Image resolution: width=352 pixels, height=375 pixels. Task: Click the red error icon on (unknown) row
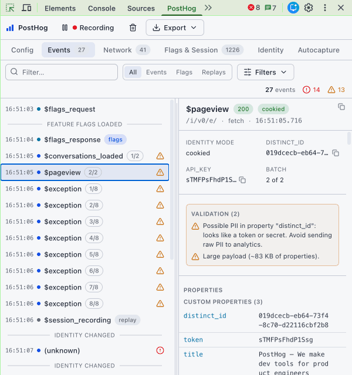pyautogui.click(x=160, y=350)
